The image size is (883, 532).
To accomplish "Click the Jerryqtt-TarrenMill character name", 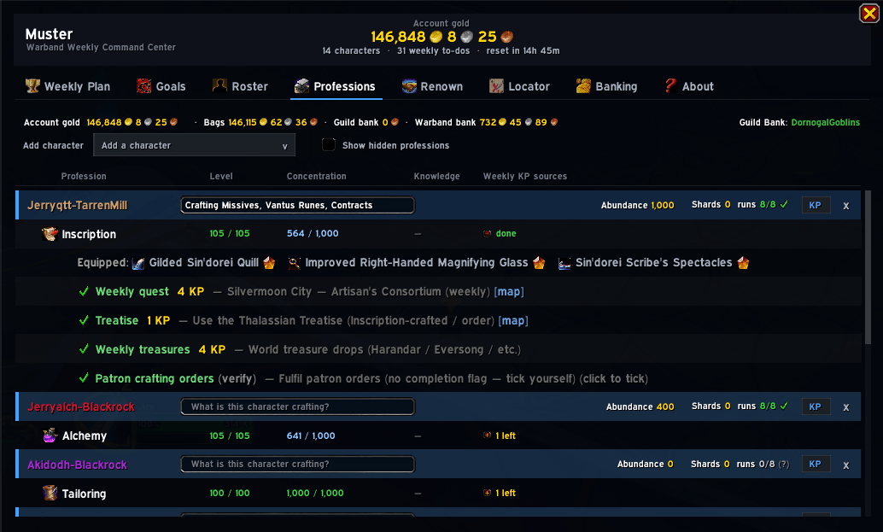I will tap(77, 205).
